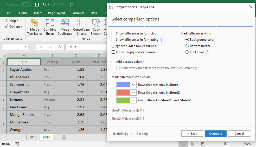Viewport: 256px width, 147px height.
Task: Switch to the Home ribbon tab
Action: point(23,13)
